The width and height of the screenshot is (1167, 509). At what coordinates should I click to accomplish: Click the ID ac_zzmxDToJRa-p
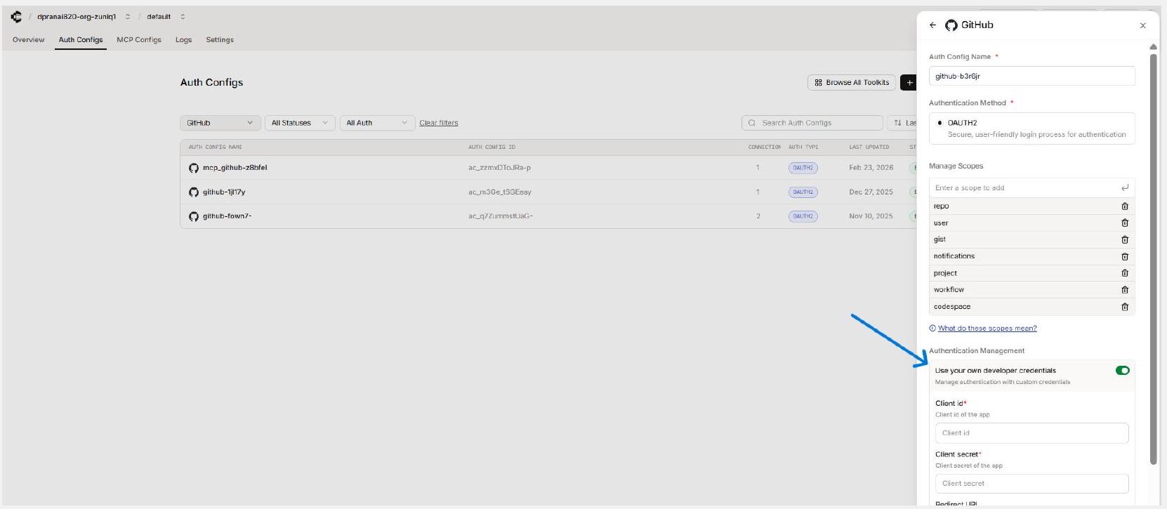pyautogui.click(x=499, y=168)
